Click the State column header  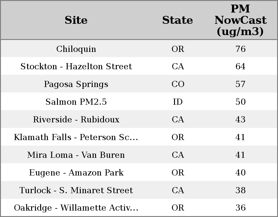tap(177, 20)
